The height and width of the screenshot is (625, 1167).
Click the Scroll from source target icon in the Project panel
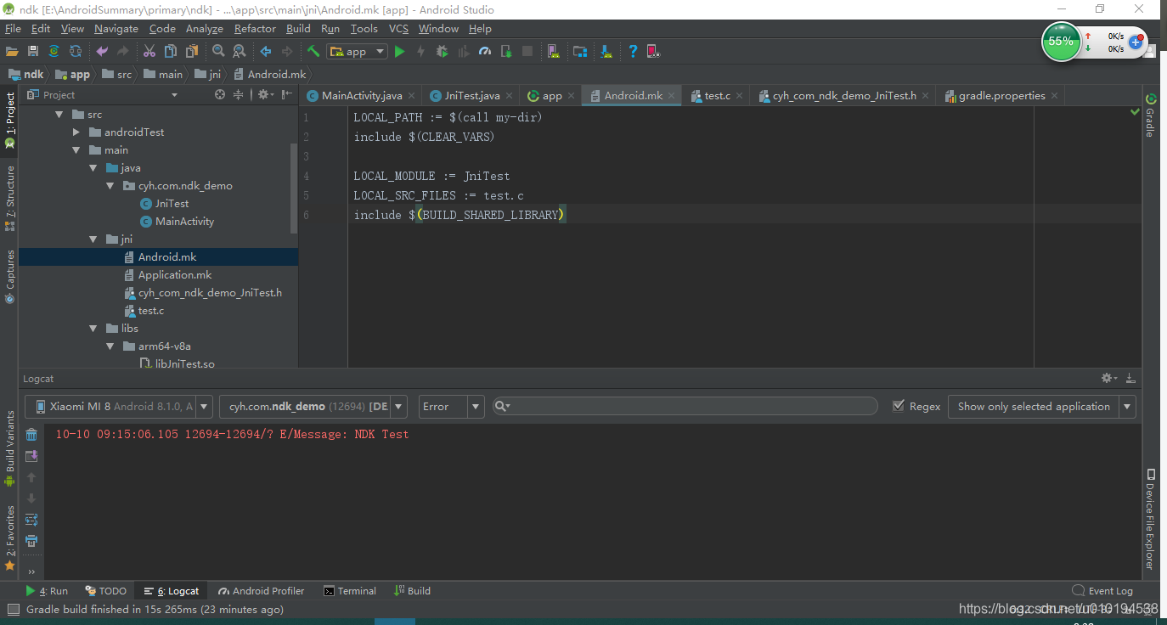[x=220, y=94]
